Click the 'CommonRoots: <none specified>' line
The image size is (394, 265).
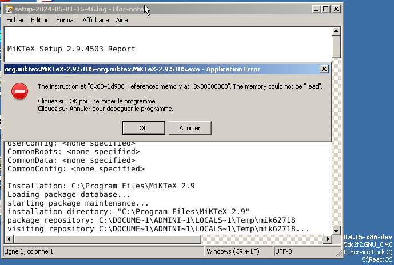pyautogui.click(x=73, y=152)
